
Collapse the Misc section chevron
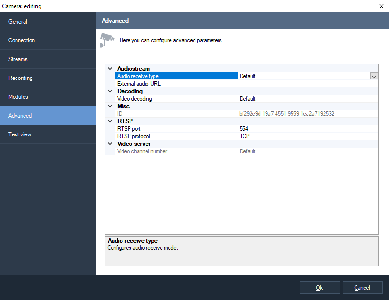[x=110, y=106]
